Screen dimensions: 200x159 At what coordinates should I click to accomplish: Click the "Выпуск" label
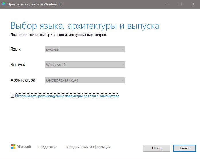[x=18, y=65]
